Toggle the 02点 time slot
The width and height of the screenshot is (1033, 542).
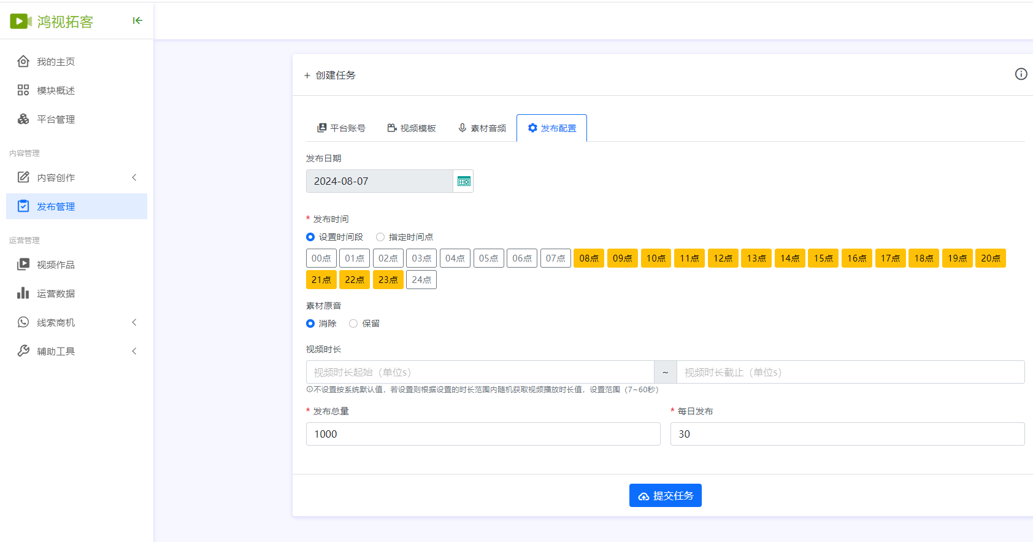(x=388, y=258)
